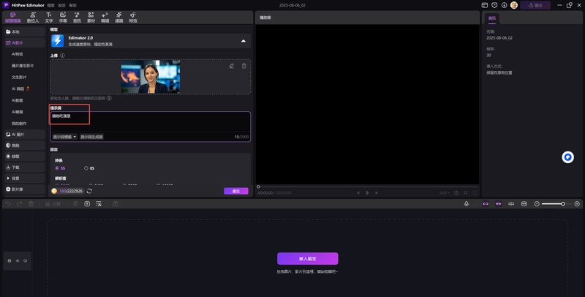Image resolution: width=585 pixels, height=297 pixels.
Task: Select text-to-video (文生影片) option
Action: (19, 78)
